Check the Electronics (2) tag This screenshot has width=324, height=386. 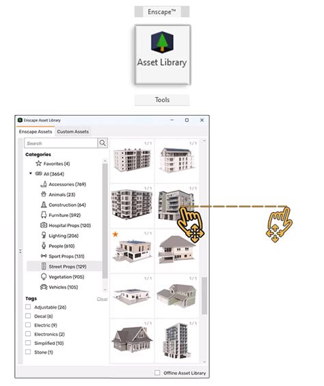point(28,334)
